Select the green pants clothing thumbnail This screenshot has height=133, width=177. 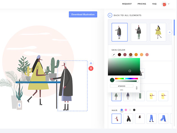point(140,96)
